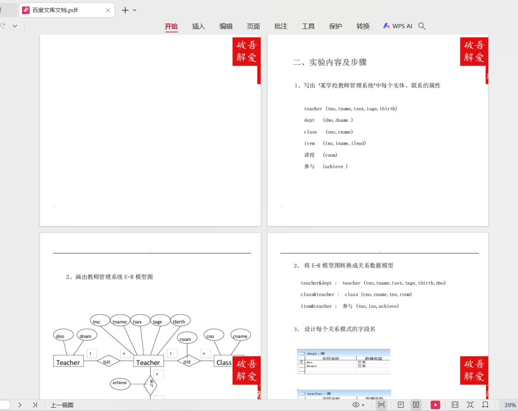Click the 39% zoom level
The width and height of the screenshot is (518, 411).
pos(510,405)
